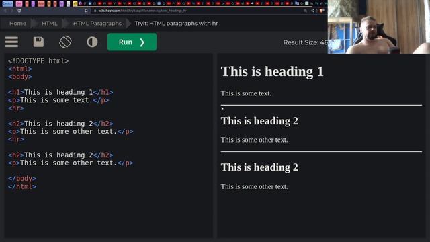Click the <!DOCTYPE html> code line

point(38,61)
